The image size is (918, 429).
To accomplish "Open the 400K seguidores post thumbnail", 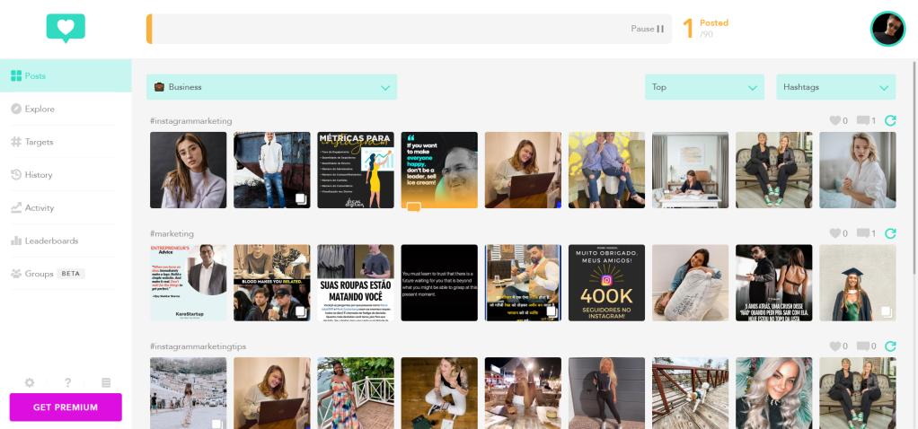I will click(606, 283).
